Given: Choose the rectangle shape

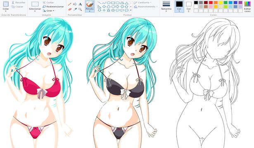Looking at the screenshot, I should click(x=113, y=3).
